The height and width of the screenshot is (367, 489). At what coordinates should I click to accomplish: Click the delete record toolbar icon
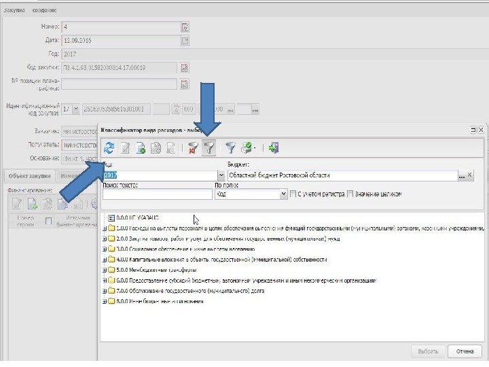[170, 147]
